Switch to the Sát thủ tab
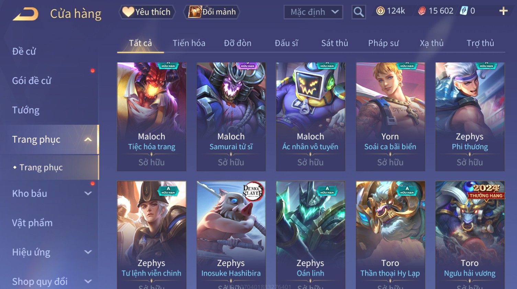517x289 pixels. [335, 43]
